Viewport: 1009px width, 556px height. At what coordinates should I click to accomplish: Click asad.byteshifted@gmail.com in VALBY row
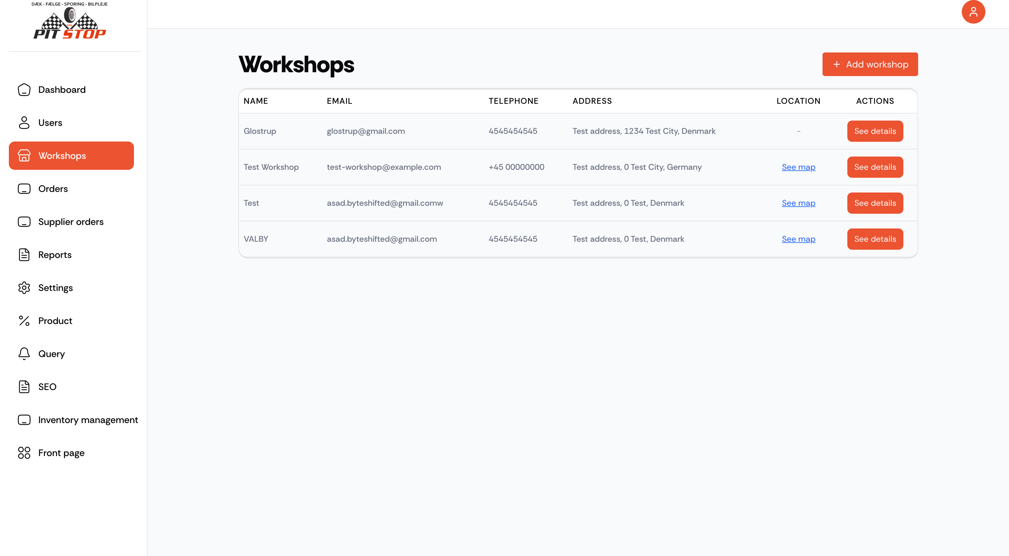tap(382, 239)
